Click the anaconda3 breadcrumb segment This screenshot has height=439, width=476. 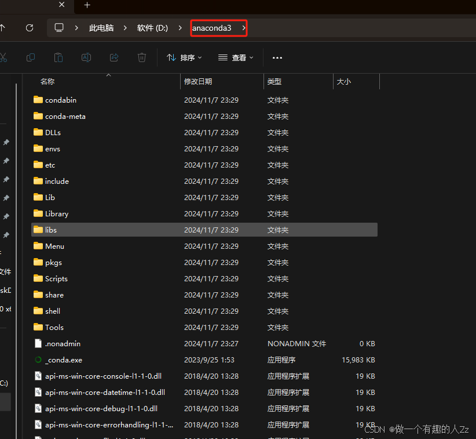[211, 28]
